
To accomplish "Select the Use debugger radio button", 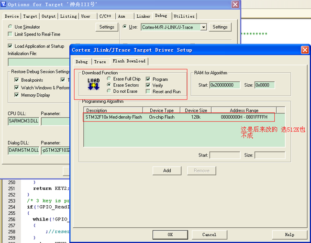I will (124, 27).
